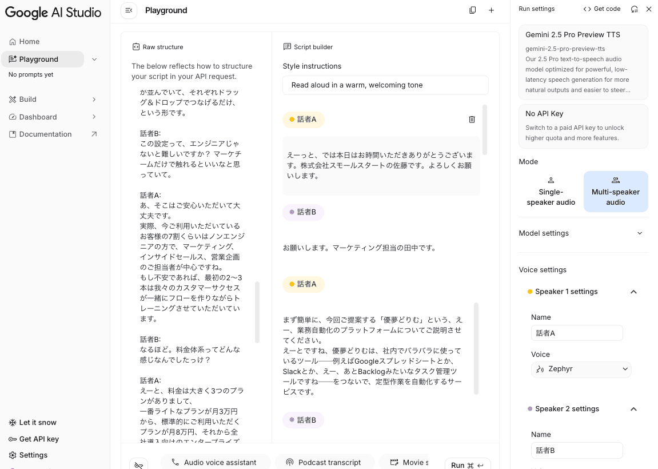Collapse the sidebar with the menu icon
Screen dimensions: 658x469
(129, 10)
